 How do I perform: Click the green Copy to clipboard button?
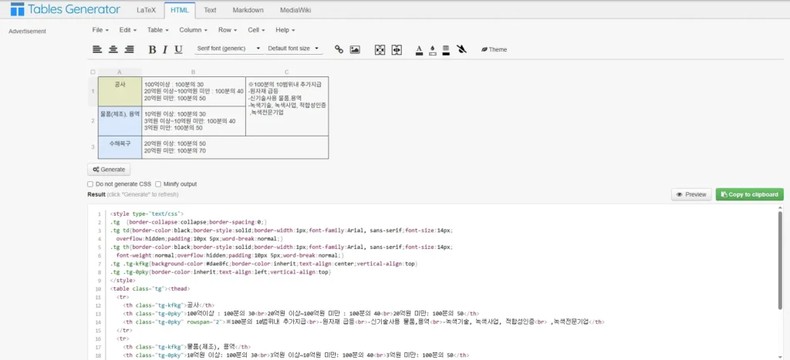(750, 194)
